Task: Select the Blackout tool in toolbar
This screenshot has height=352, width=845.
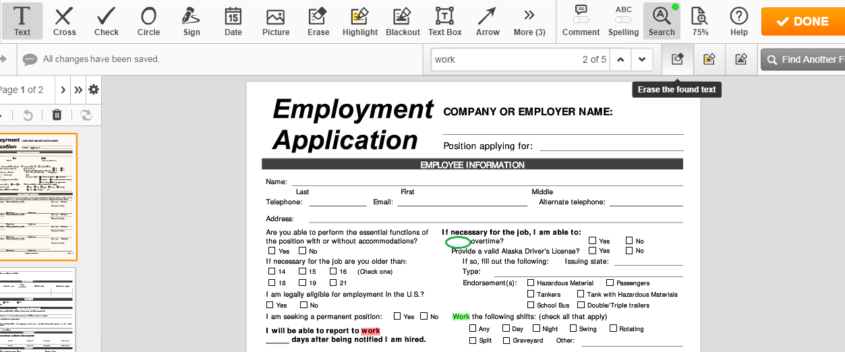Action: coord(403,21)
